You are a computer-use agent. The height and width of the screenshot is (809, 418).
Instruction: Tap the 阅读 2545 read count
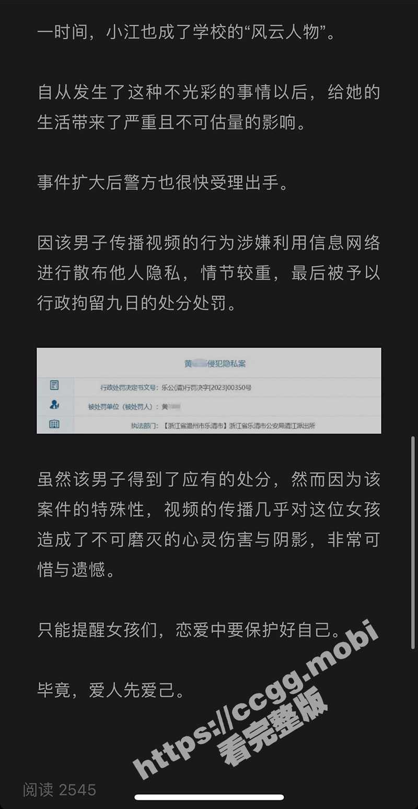59,789
